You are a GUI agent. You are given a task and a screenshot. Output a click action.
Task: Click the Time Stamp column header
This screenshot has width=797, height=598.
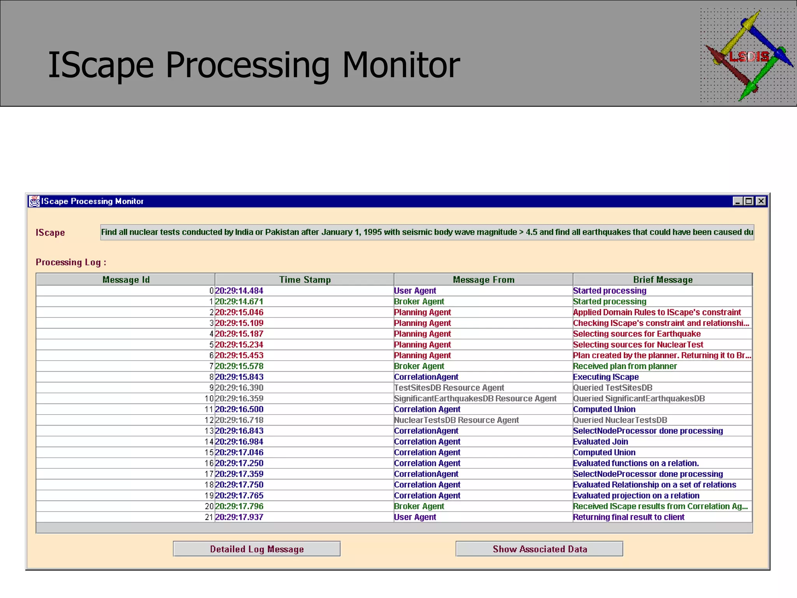click(x=305, y=280)
